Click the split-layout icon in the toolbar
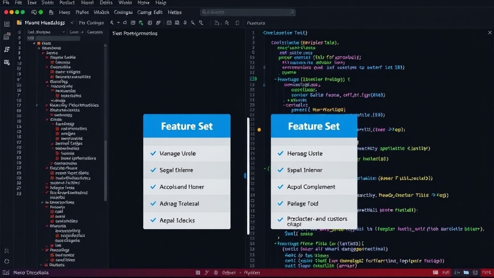This screenshot has height=278, width=494. tap(169, 23)
